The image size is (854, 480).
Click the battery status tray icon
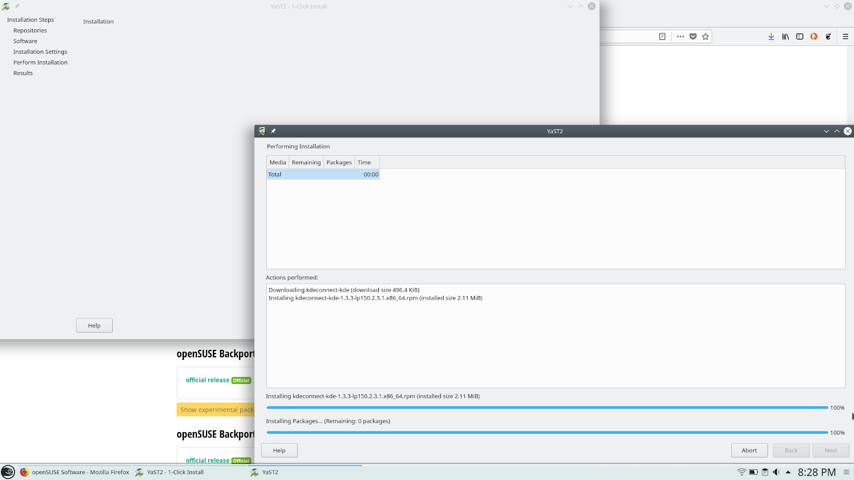(x=753, y=472)
